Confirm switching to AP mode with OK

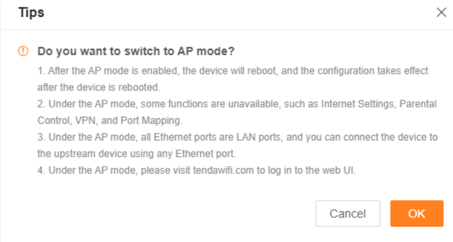[416, 213]
